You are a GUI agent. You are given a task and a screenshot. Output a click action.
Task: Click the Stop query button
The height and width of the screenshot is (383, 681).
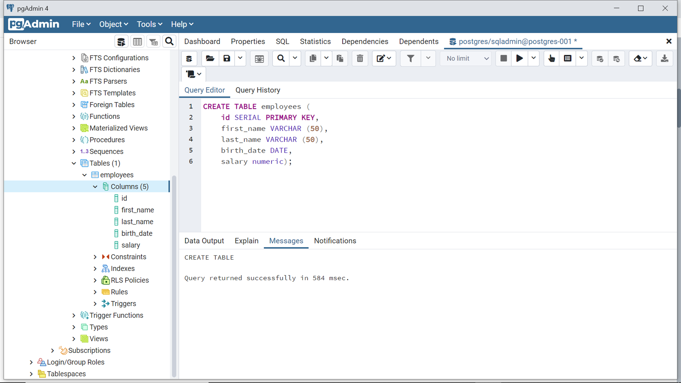pyautogui.click(x=503, y=59)
